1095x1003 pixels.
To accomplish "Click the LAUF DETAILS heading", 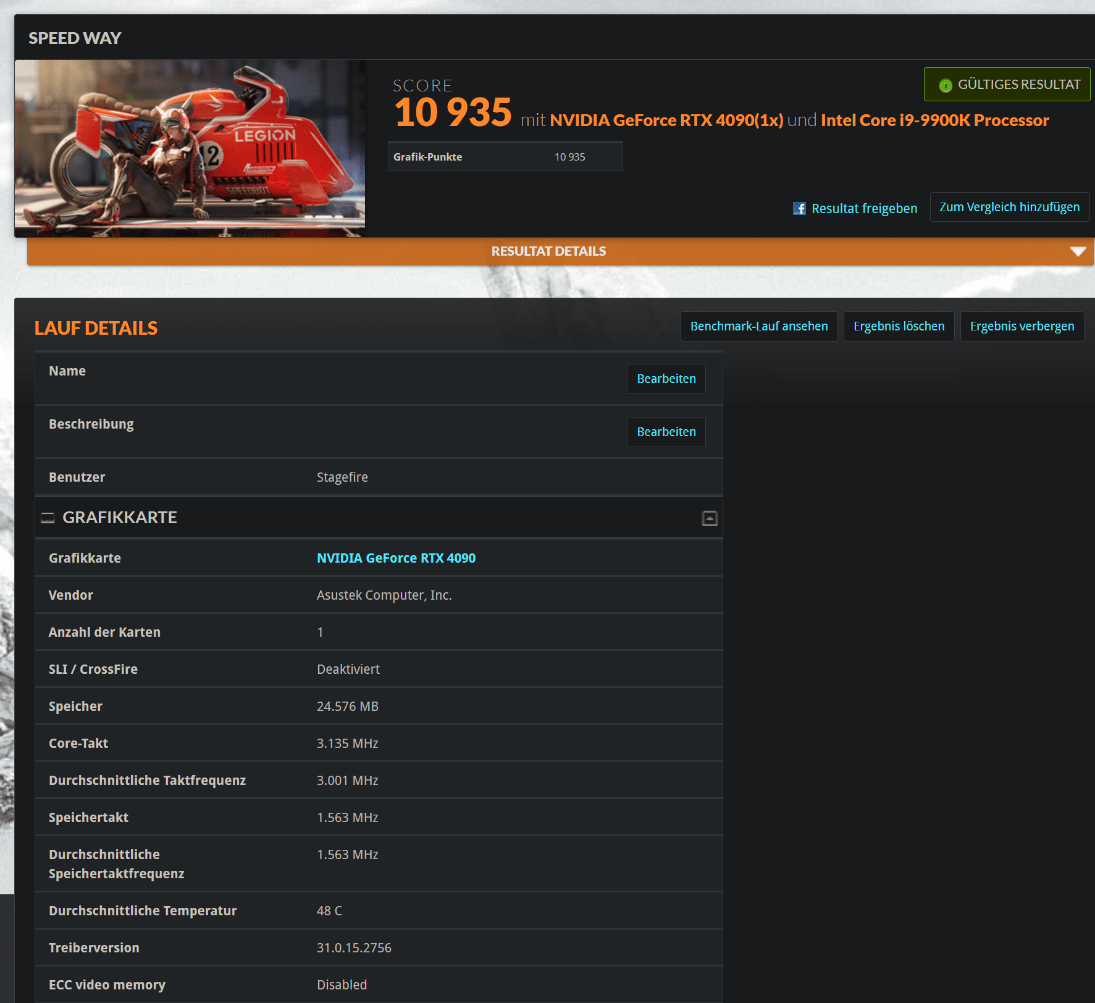I will [x=96, y=328].
